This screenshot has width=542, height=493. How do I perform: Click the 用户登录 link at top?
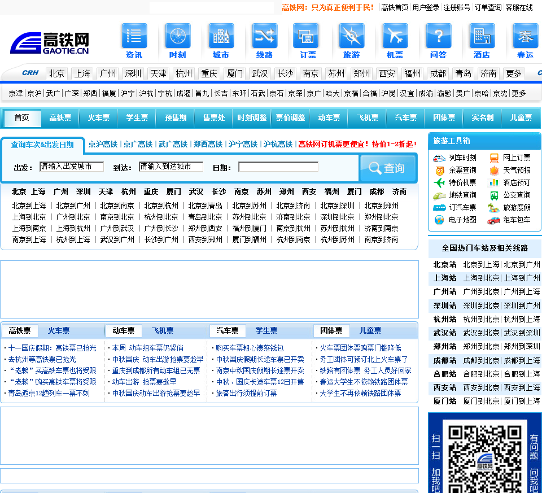(426, 8)
